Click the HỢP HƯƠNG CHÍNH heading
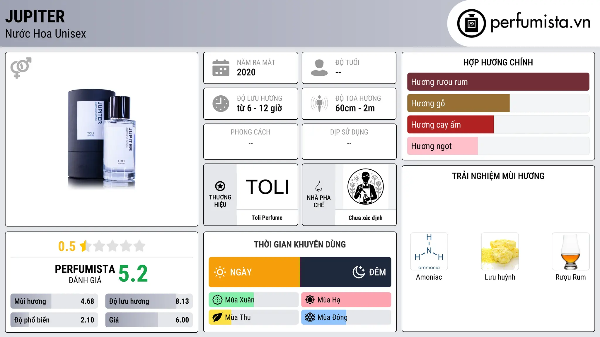Image resolution: width=600 pixels, height=337 pixels. point(498,62)
